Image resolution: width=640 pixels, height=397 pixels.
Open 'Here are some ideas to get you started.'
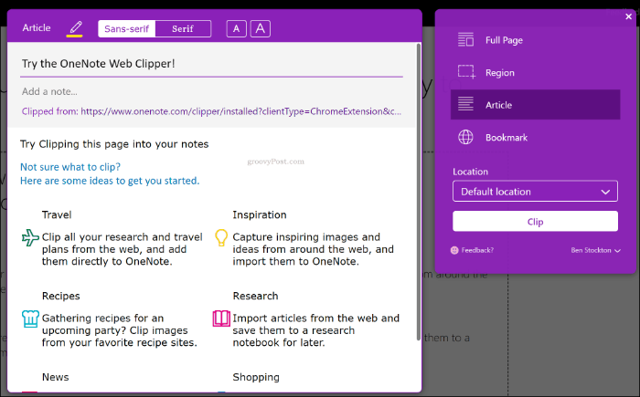(x=110, y=181)
